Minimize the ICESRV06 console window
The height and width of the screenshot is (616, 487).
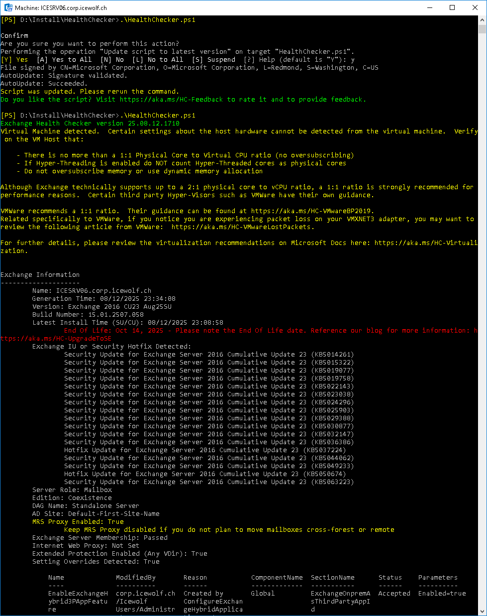(429, 7)
